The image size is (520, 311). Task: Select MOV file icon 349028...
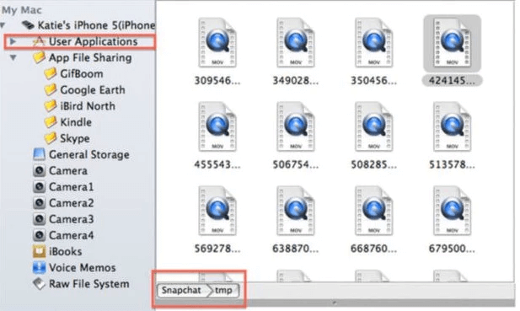(296, 43)
